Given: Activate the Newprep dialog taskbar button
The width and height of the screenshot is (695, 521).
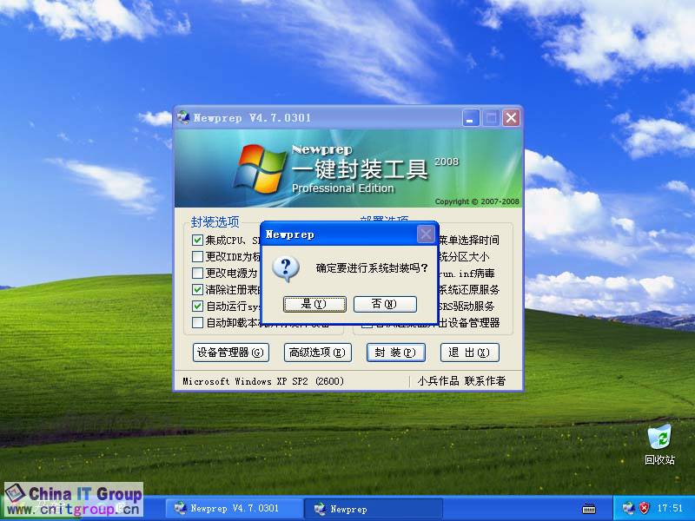Looking at the screenshot, I should pos(374,509).
